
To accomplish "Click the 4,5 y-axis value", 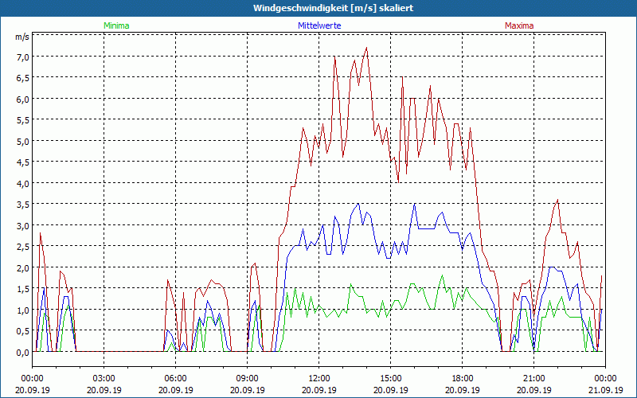I will 22,162.
